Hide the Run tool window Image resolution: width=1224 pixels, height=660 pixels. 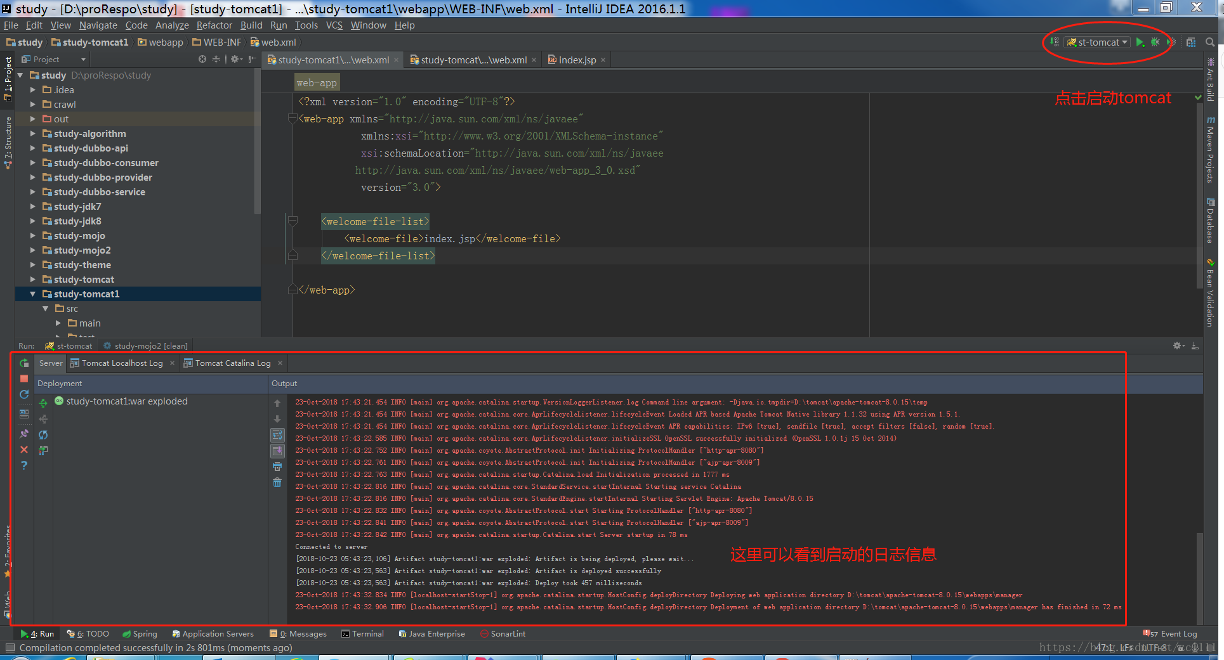[x=1195, y=346]
